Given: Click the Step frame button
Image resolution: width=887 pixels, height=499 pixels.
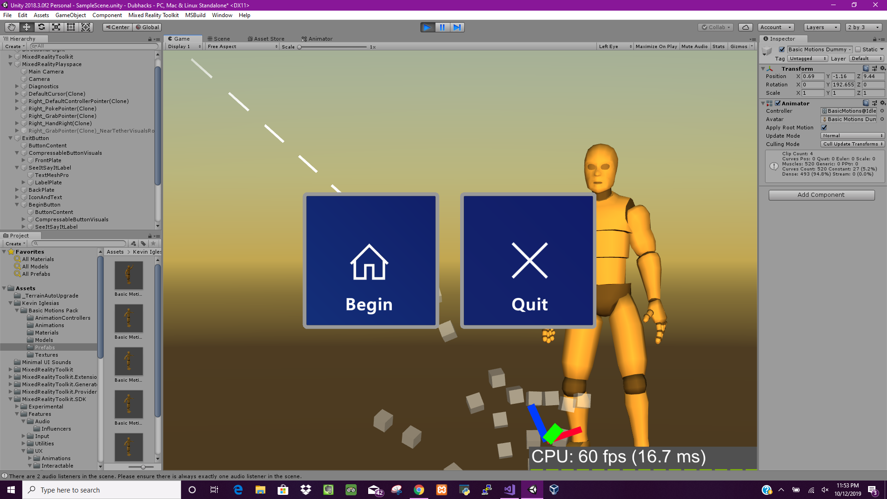Looking at the screenshot, I should coord(457,27).
